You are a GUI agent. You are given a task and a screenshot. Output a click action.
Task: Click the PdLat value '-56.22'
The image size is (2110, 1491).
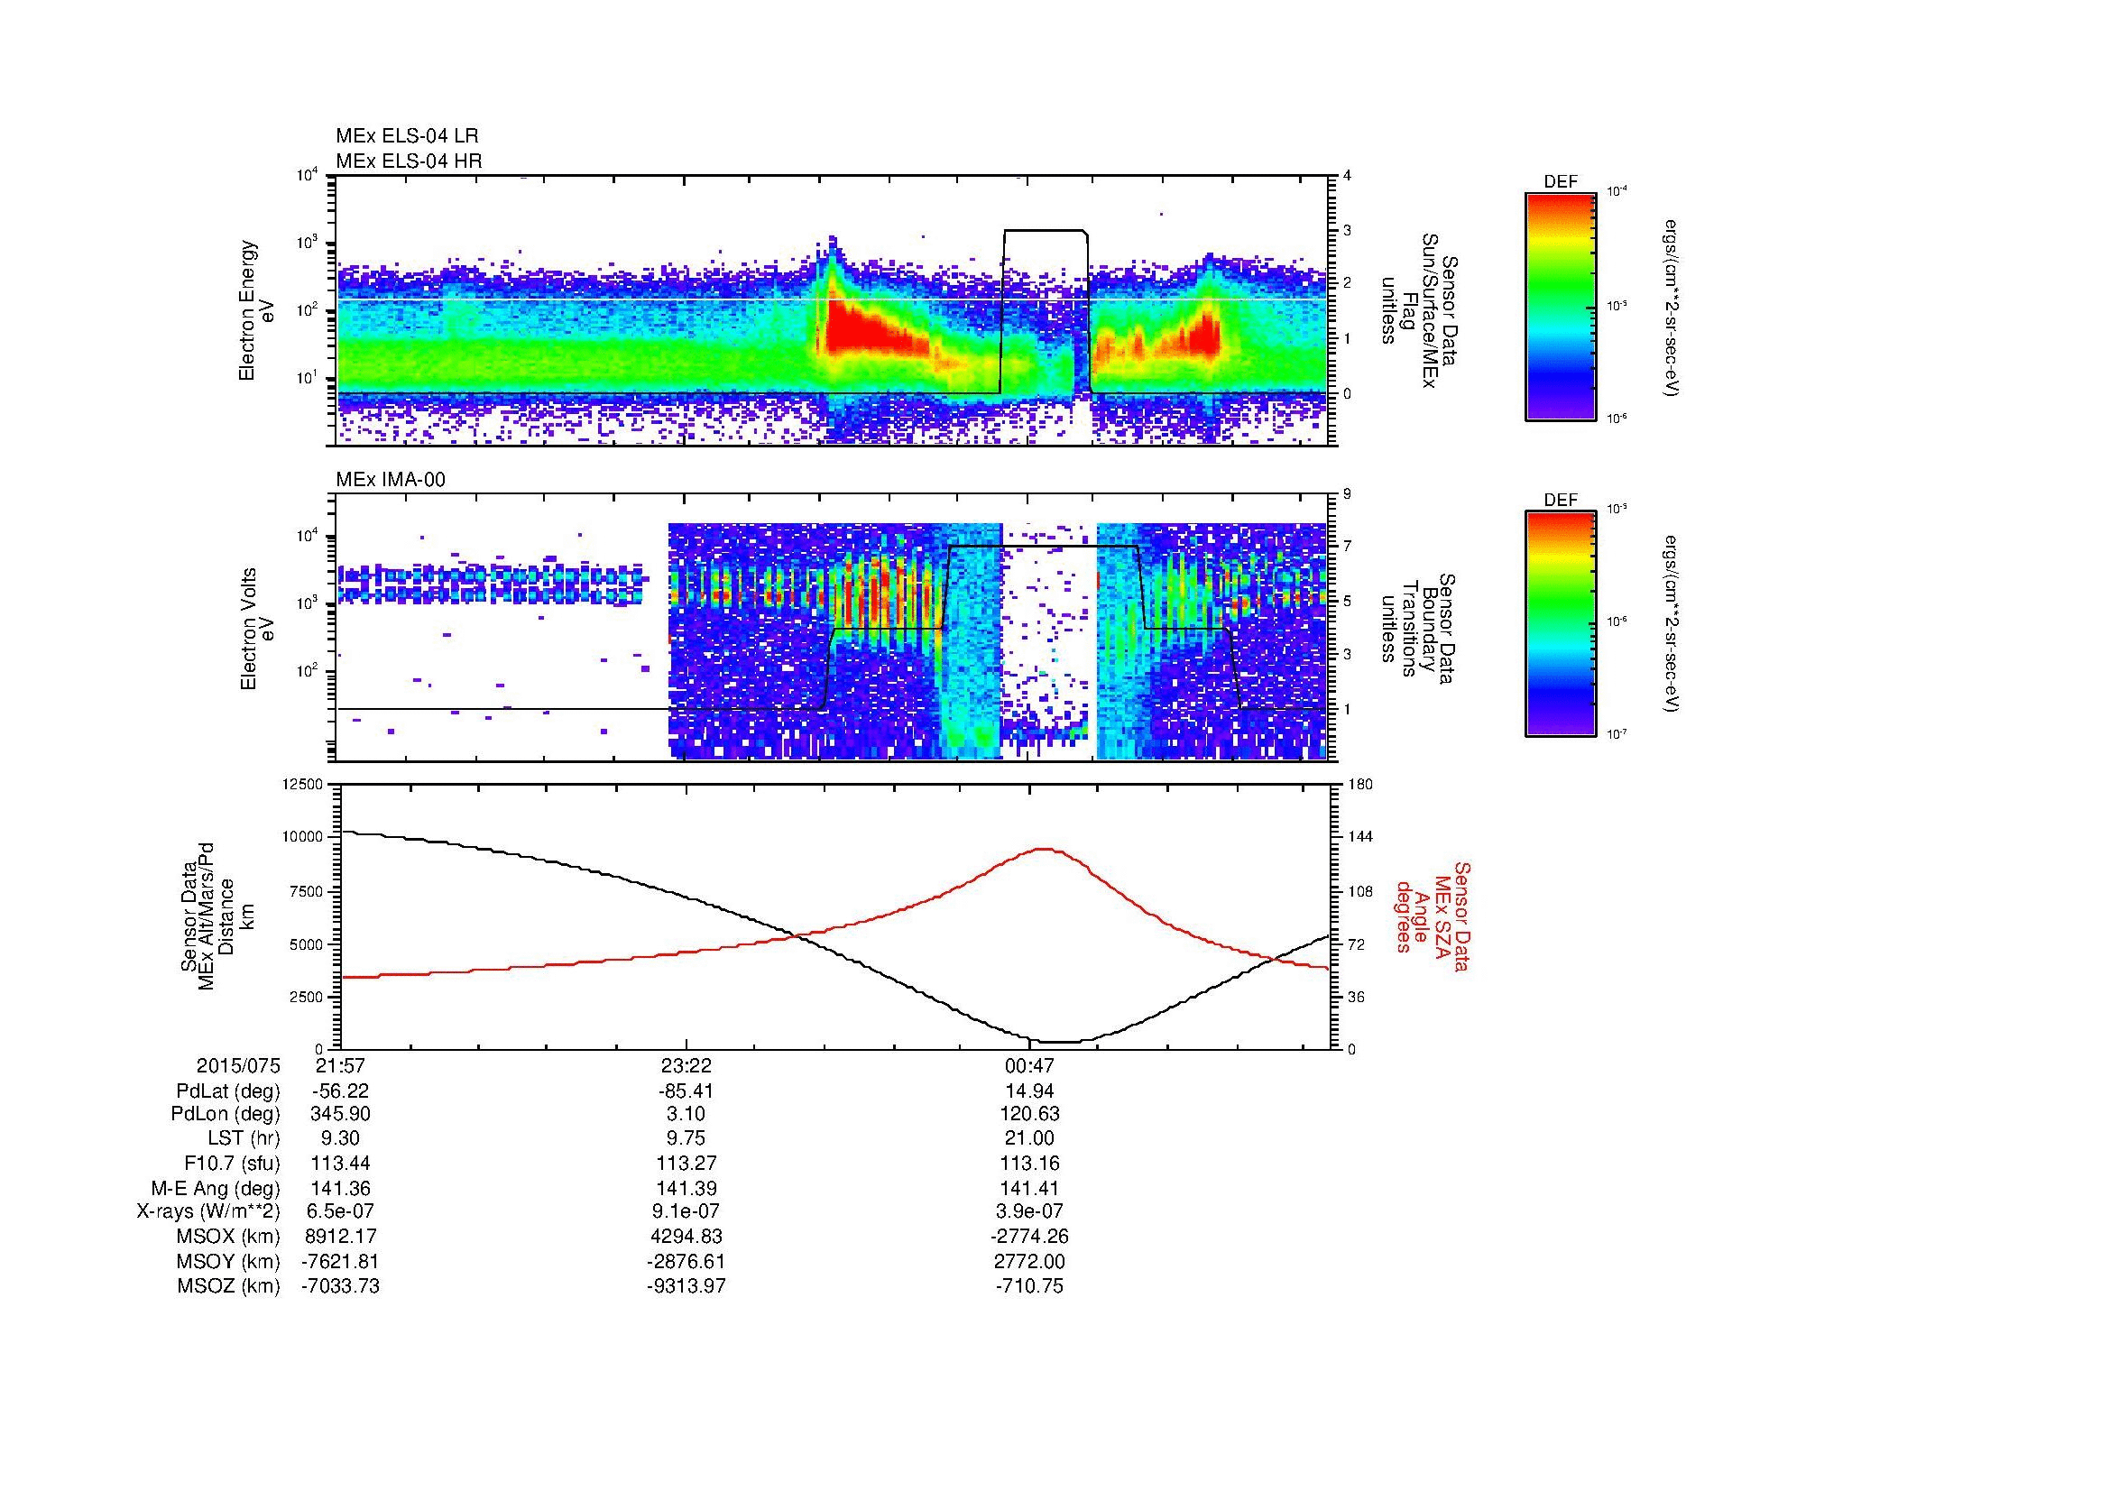click(340, 1091)
